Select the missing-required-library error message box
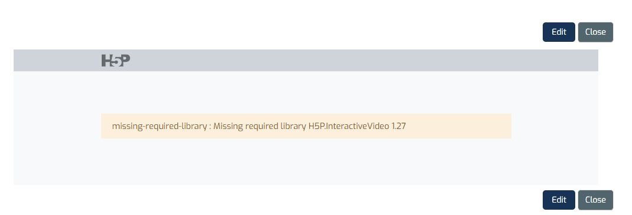The width and height of the screenshot is (632, 215). pos(306,126)
